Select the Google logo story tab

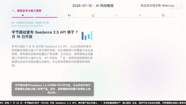116,15
